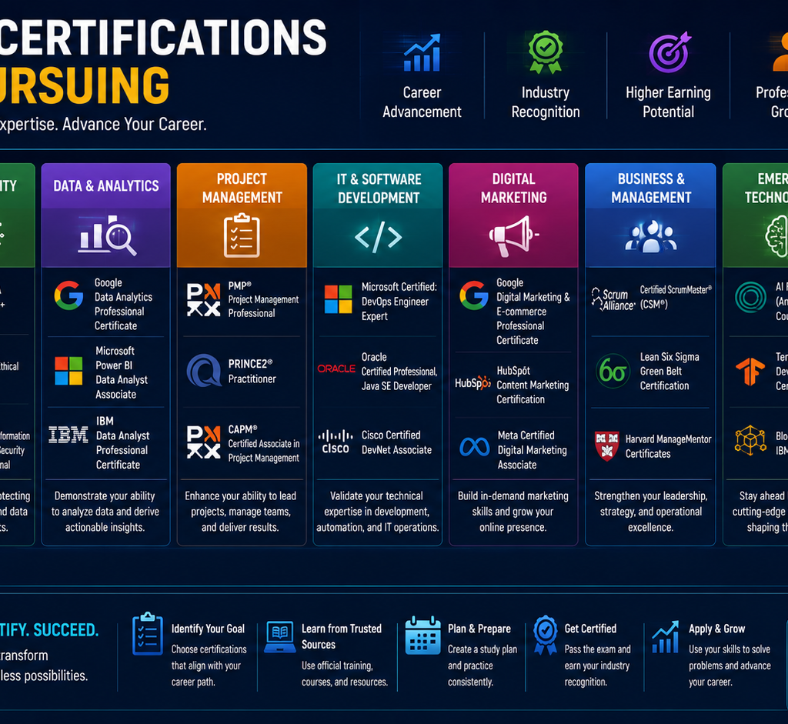Image resolution: width=788 pixels, height=724 pixels.
Task: Click Microsoft Power BI Data Analyst Associate text
Action: click(122, 372)
